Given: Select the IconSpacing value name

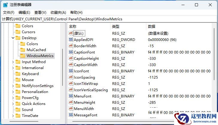Looking at the screenshot, I should (84, 77).
